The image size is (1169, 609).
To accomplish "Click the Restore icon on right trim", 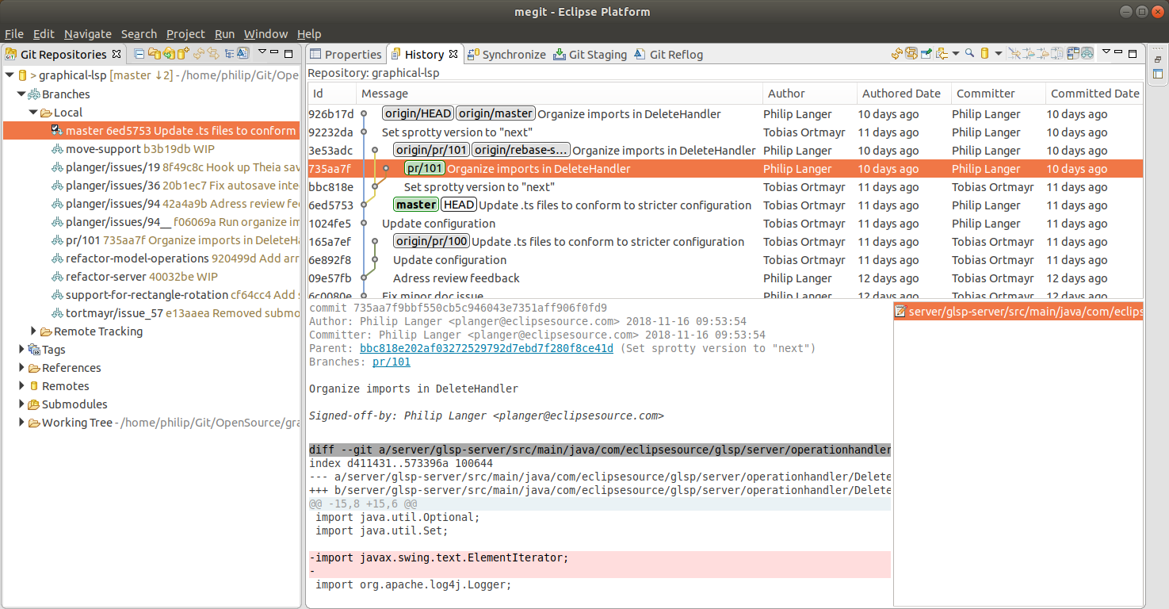I will click(1158, 59).
